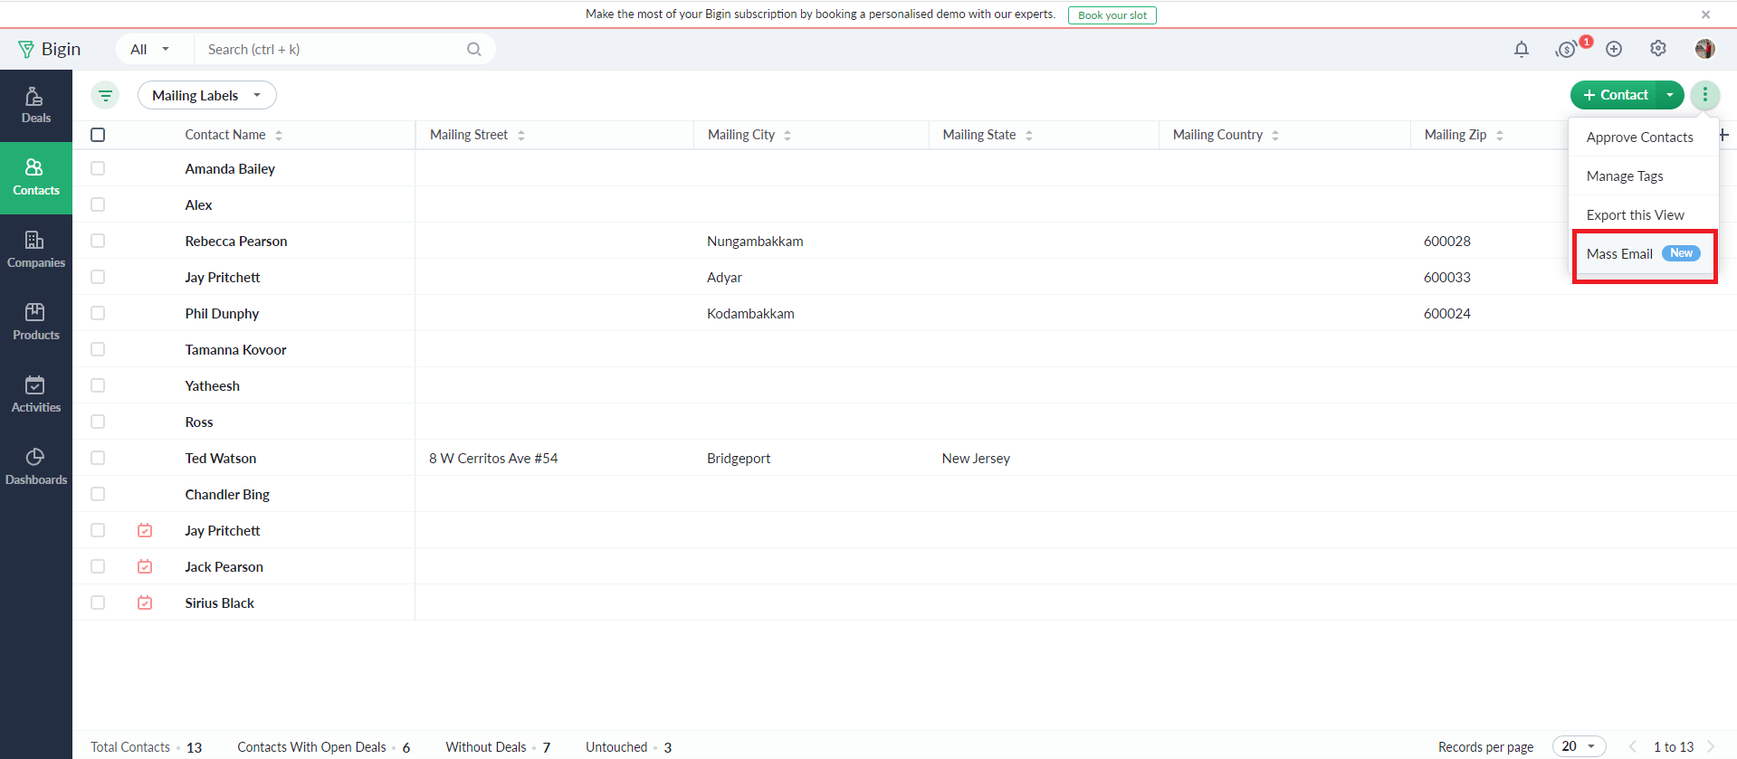Toggle the select-all contacts checkbox
This screenshot has width=1737, height=759.
click(x=98, y=135)
